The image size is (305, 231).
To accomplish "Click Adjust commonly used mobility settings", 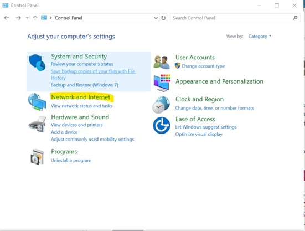I will (x=92, y=140).
